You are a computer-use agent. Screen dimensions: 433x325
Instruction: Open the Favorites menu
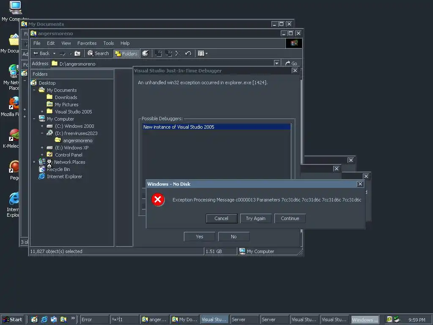pos(87,43)
